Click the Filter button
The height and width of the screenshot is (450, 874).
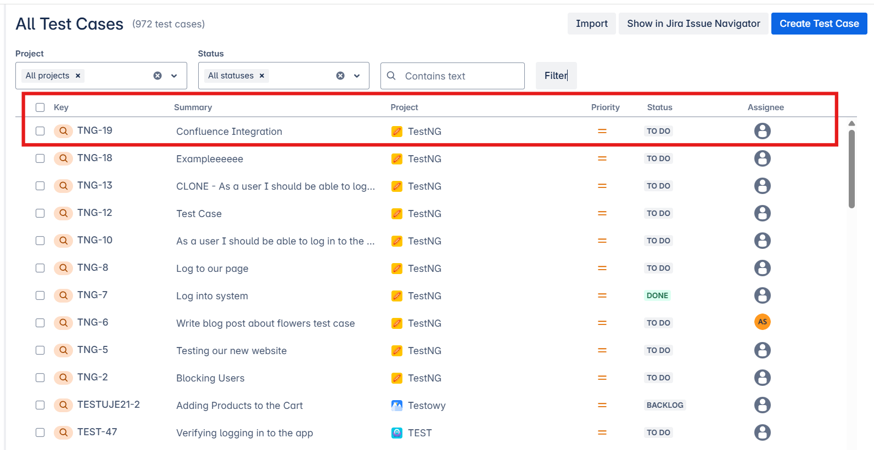(556, 76)
